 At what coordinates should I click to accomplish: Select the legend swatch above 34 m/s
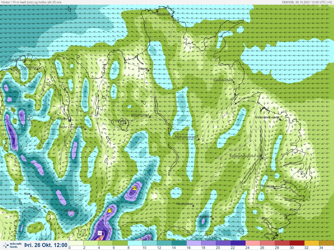pos(326,243)
